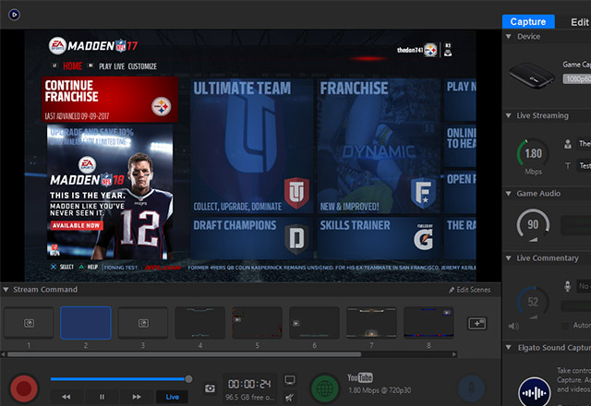Click the microphone icon in Live Commentary
The height and width of the screenshot is (406, 591).
(x=568, y=286)
